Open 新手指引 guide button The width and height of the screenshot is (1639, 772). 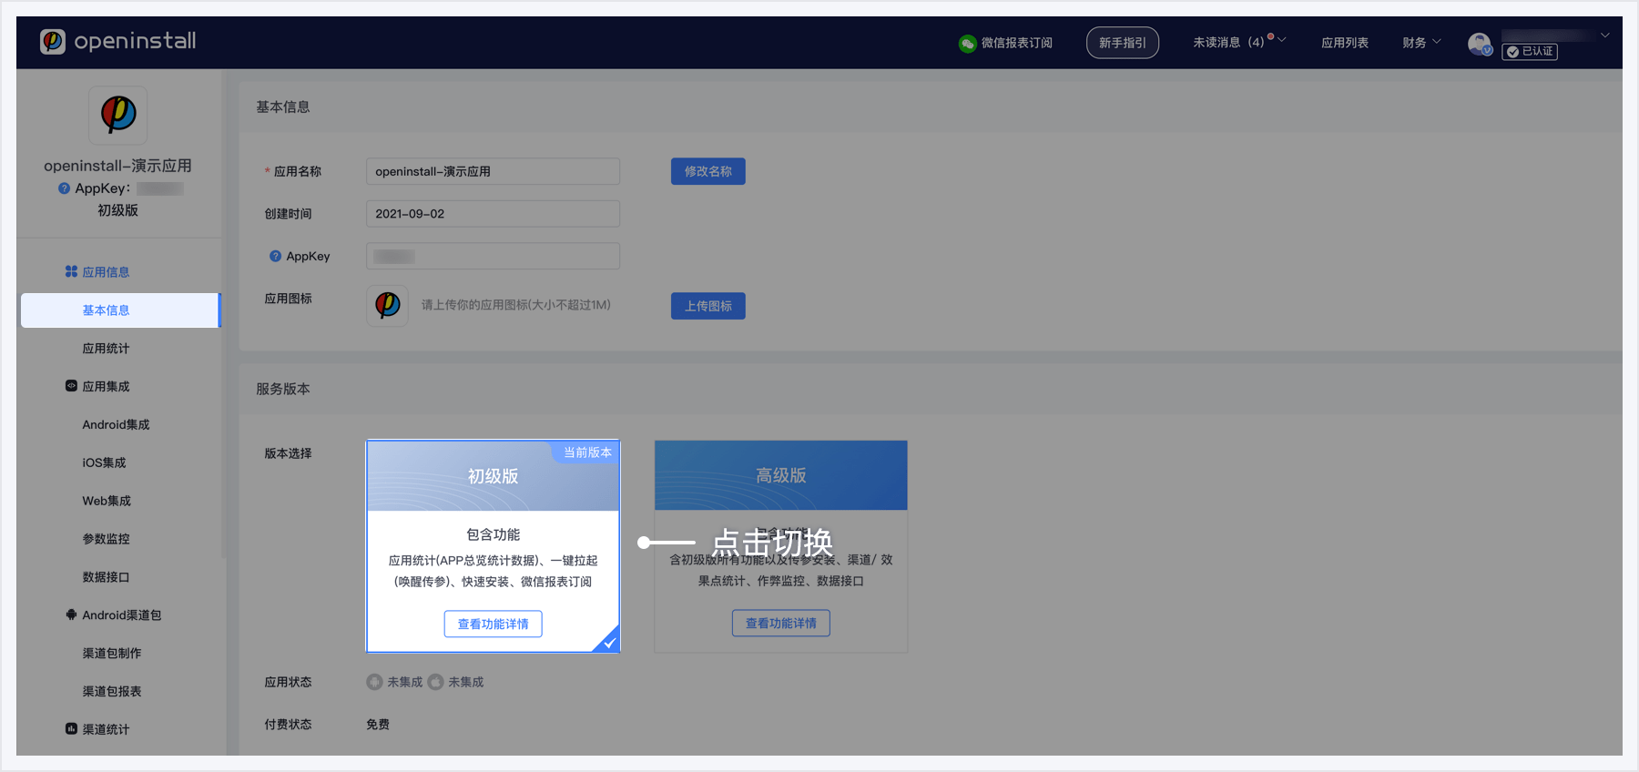(1122, 43)
